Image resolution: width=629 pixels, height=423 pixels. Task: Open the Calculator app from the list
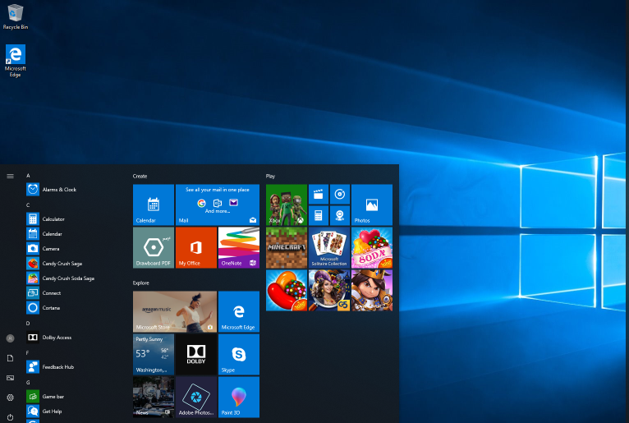tap(53, 219)
